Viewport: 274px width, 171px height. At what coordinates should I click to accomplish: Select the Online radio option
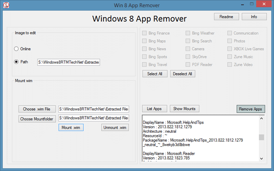16,49
